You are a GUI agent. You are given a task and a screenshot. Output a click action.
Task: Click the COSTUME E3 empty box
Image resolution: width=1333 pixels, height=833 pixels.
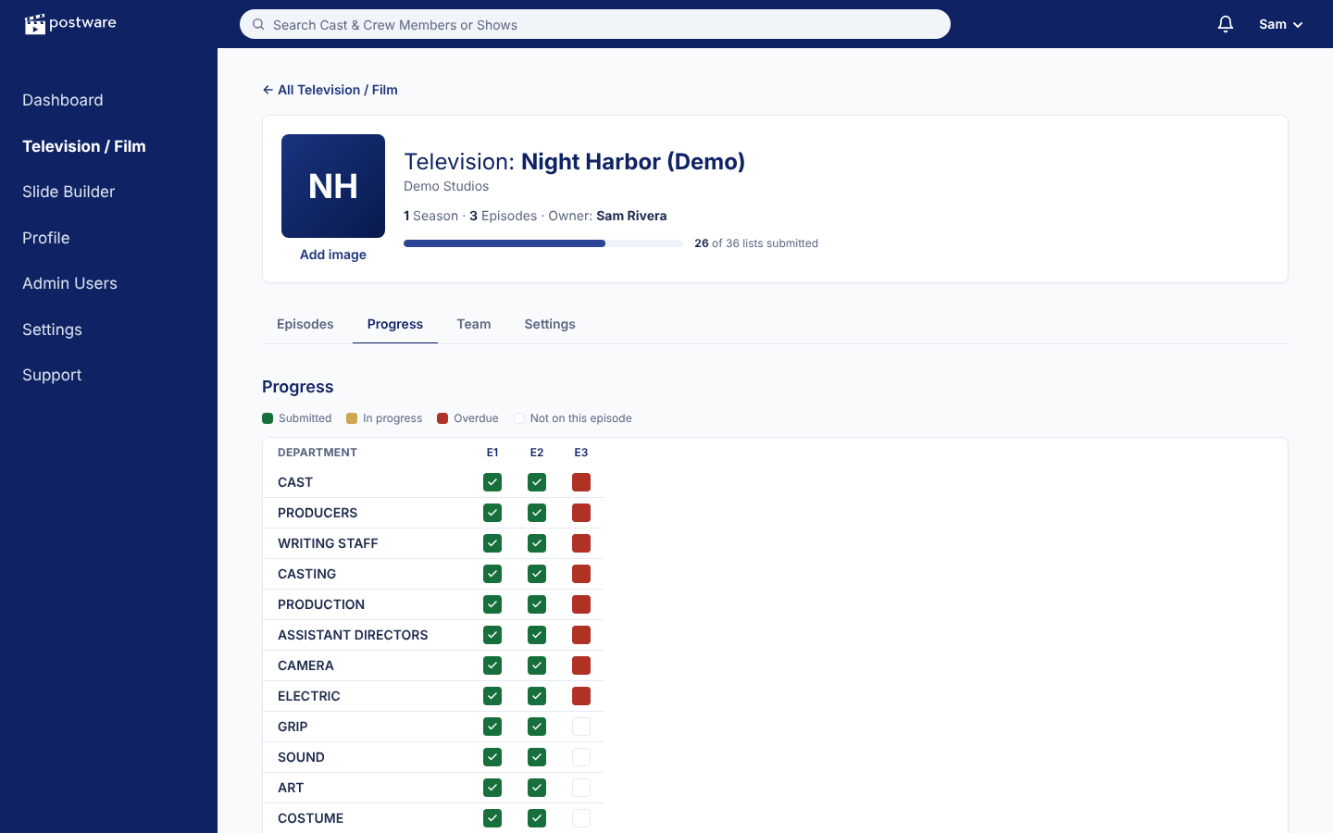point(581,818)
